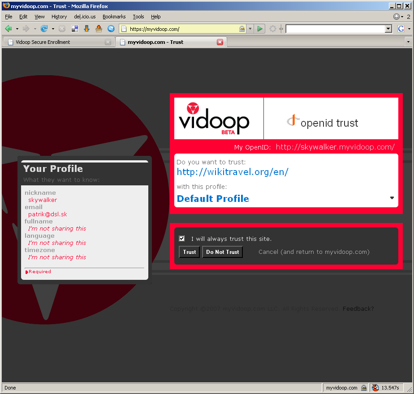Close the myvidoop.com - Trust tab
Image resolution: width=414 pixels, height=394 pixels.
[220, 42]
